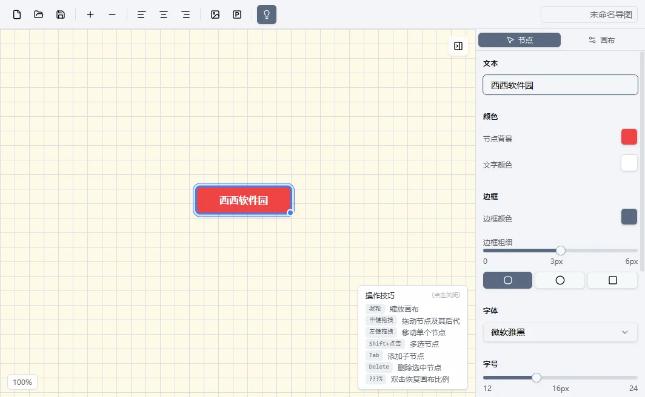
Task: Open an existing file via folder icon
Action: pos(39,15)
